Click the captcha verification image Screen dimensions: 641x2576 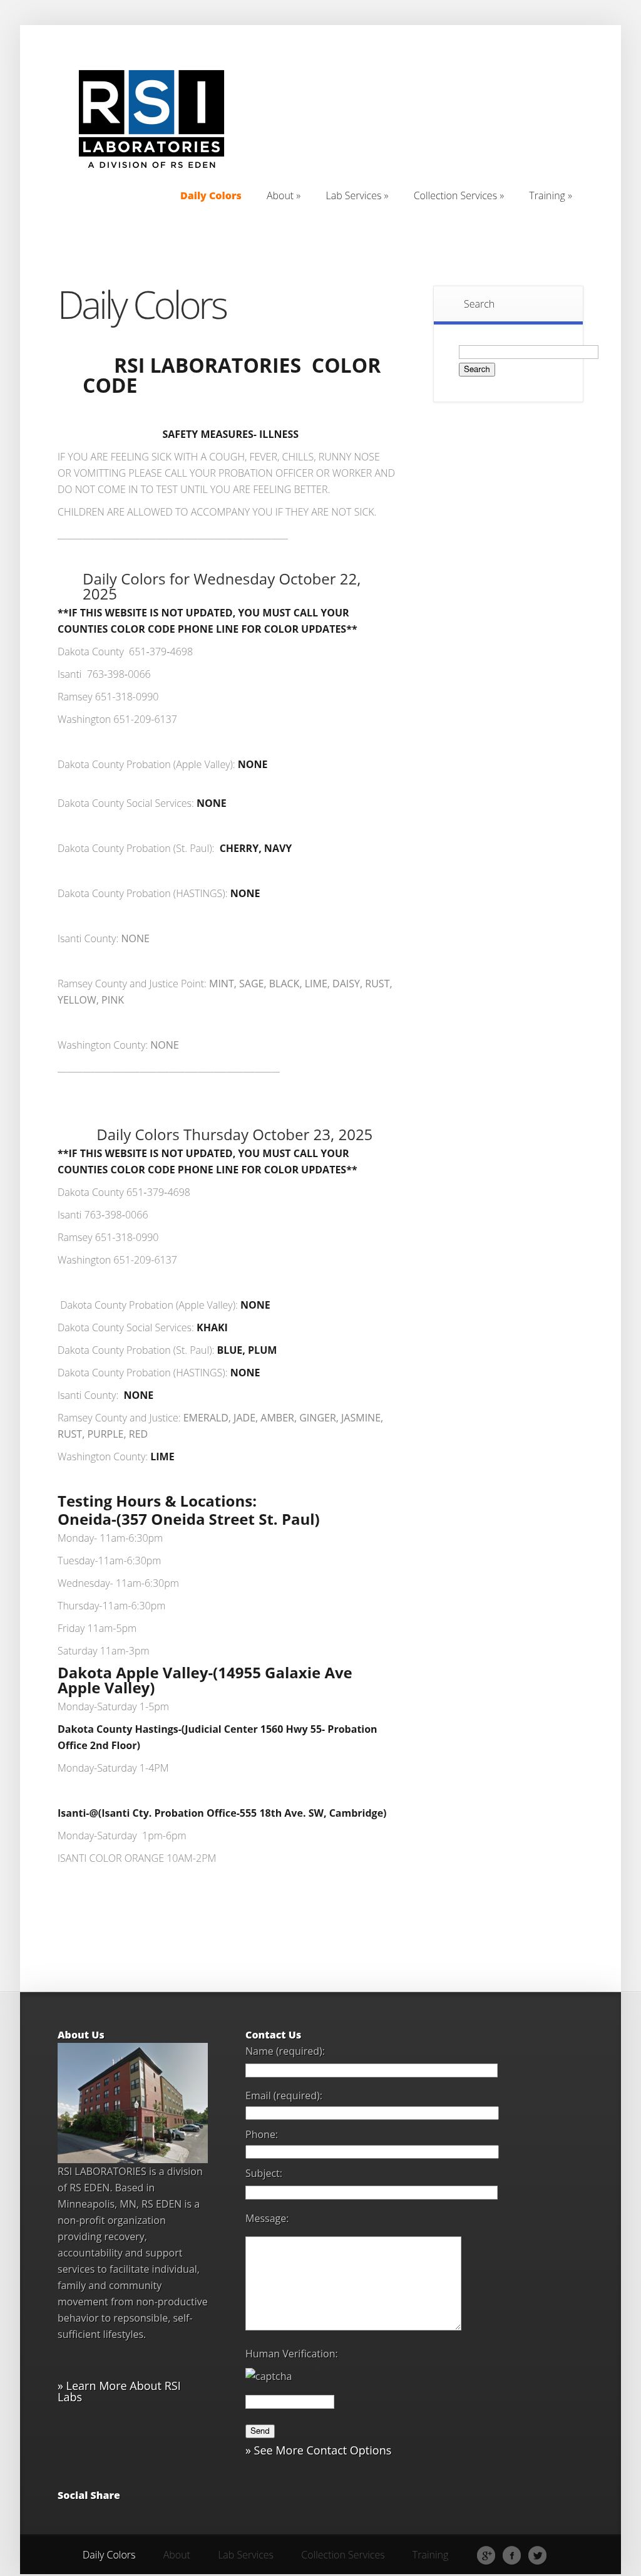269,2376
